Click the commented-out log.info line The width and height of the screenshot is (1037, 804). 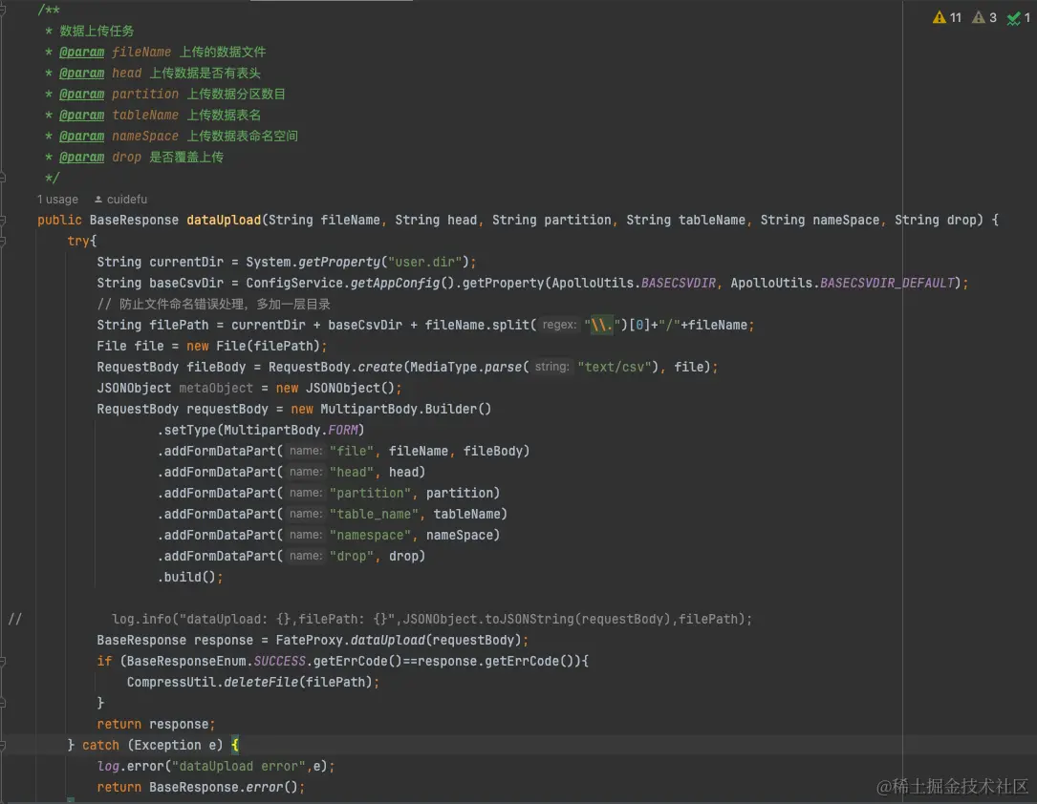coord(432,619)
